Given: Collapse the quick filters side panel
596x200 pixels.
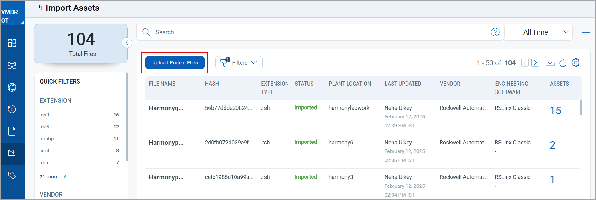Looking at the screenshot, I should pos(127,43).
